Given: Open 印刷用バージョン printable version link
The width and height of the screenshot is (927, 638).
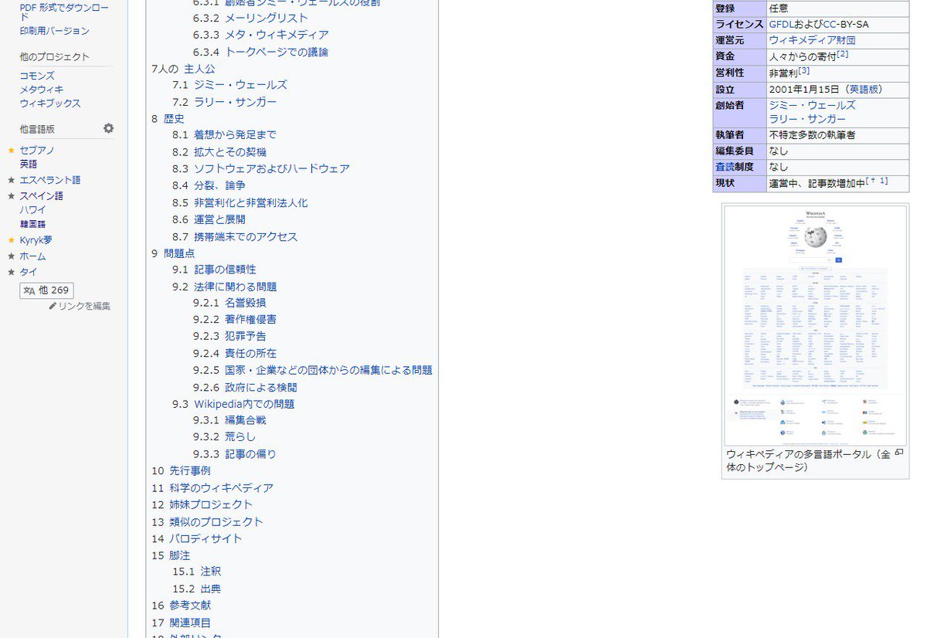Looking at the screenshot, I should click(x=54, y=31).
